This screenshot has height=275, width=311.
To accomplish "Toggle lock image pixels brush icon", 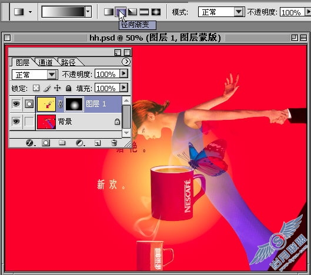I will [x=47, y=88].
